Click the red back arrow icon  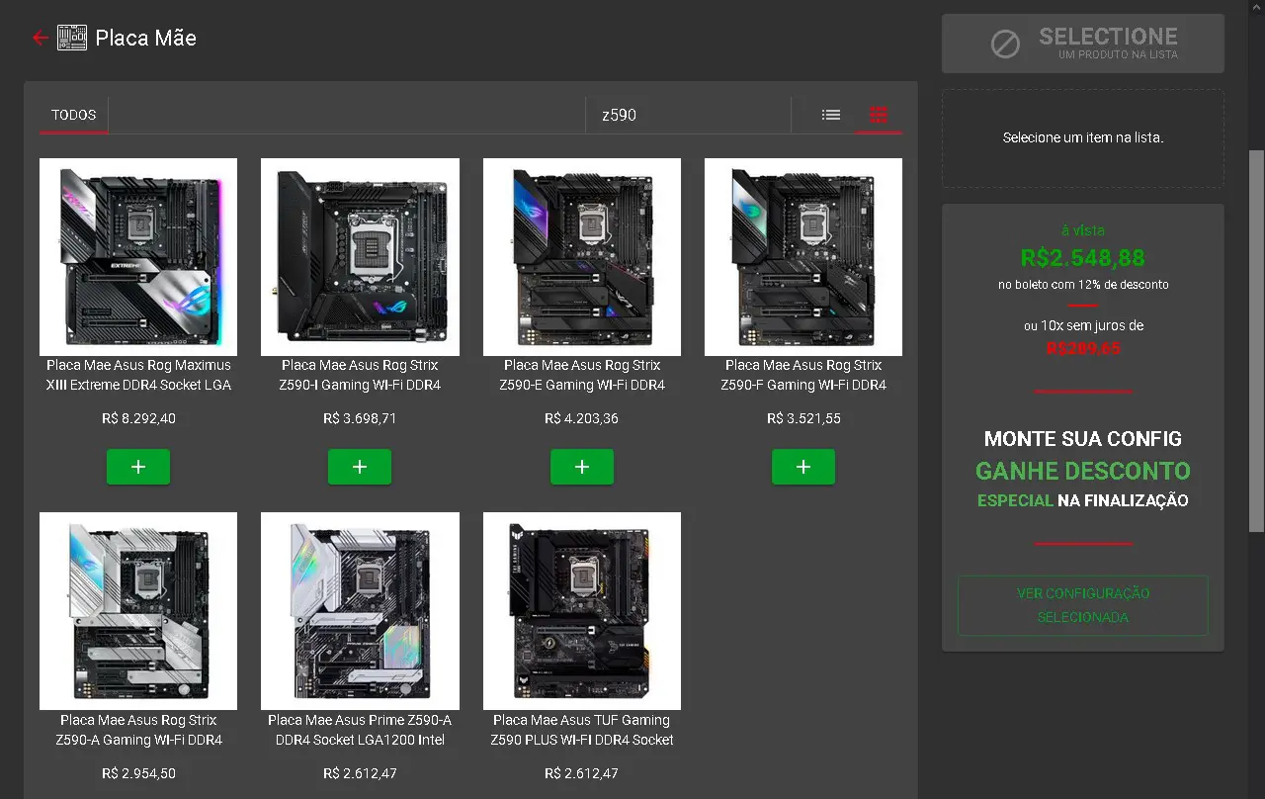tap(40, 39)
